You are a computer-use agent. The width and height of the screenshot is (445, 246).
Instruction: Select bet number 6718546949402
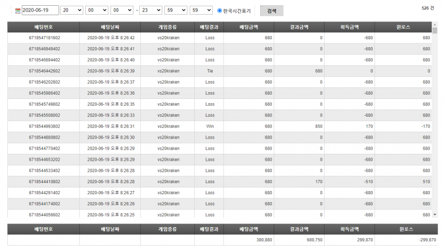[44, 49]
